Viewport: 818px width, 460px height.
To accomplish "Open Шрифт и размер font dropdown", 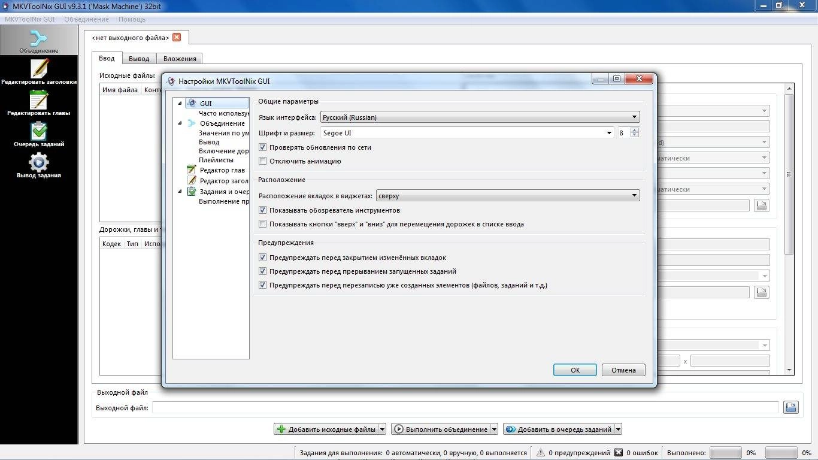I will 468,133.
